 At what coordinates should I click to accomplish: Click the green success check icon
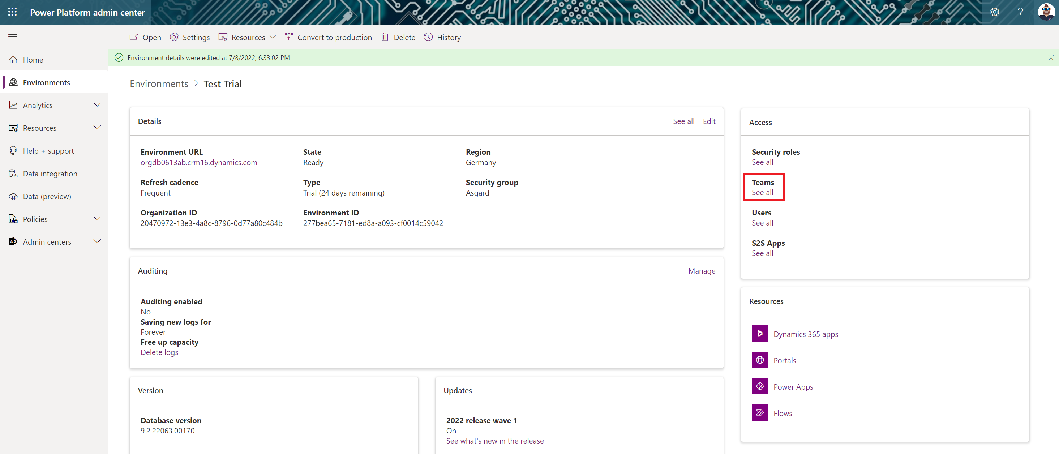(119, 57)
